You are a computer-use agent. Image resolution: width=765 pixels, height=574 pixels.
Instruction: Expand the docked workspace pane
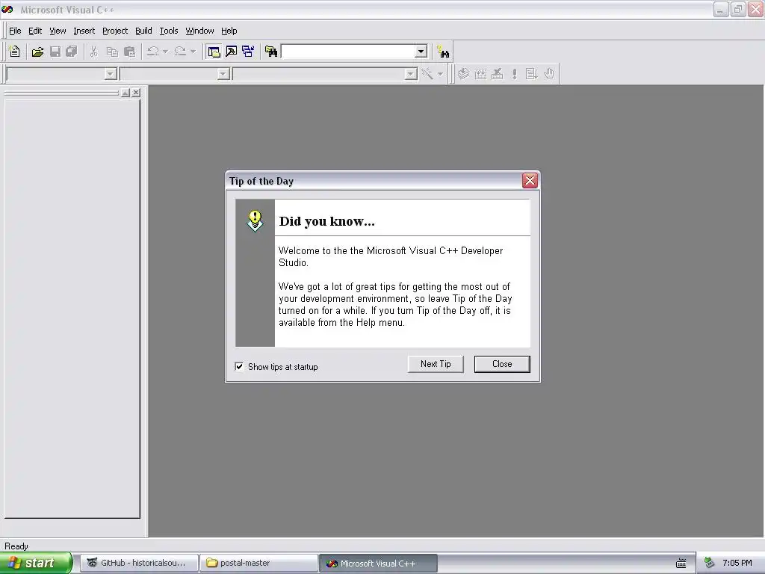pyautogui.click(x=126, y=92)
